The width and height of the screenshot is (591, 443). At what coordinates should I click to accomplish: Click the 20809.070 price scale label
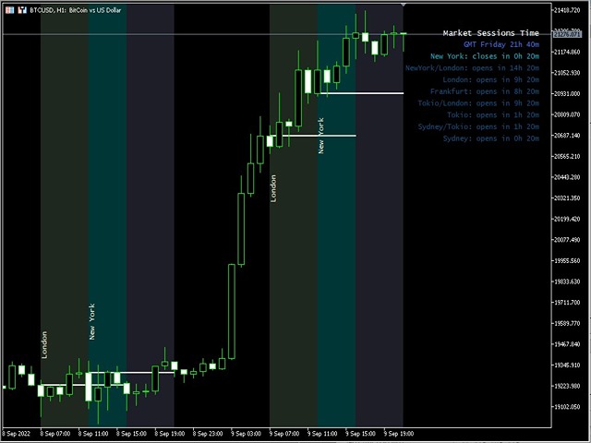567,114
